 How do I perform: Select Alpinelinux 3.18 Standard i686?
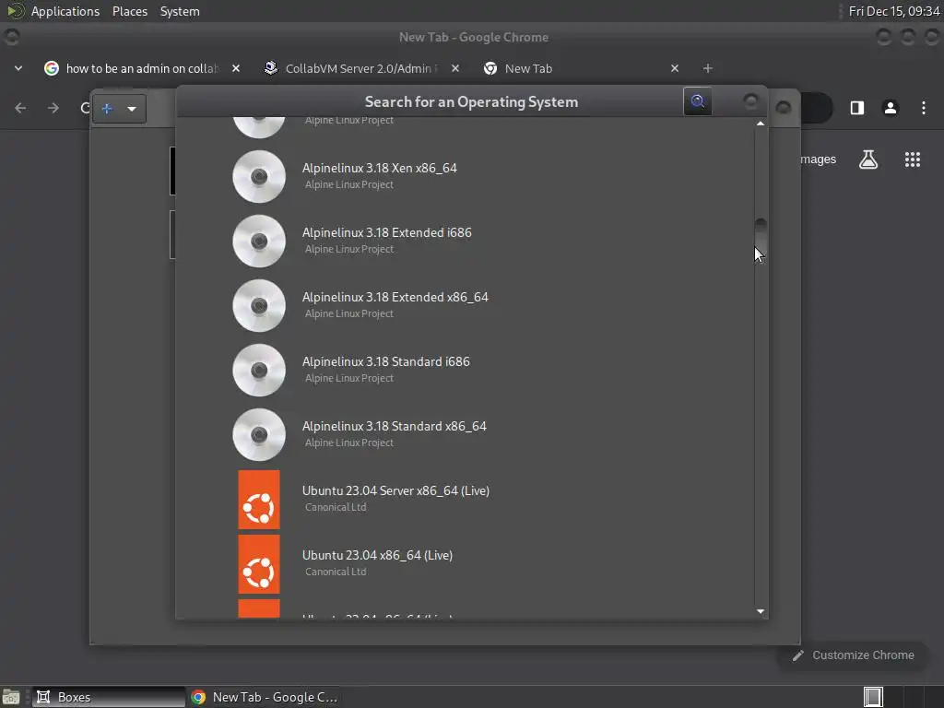coord(465,370)
